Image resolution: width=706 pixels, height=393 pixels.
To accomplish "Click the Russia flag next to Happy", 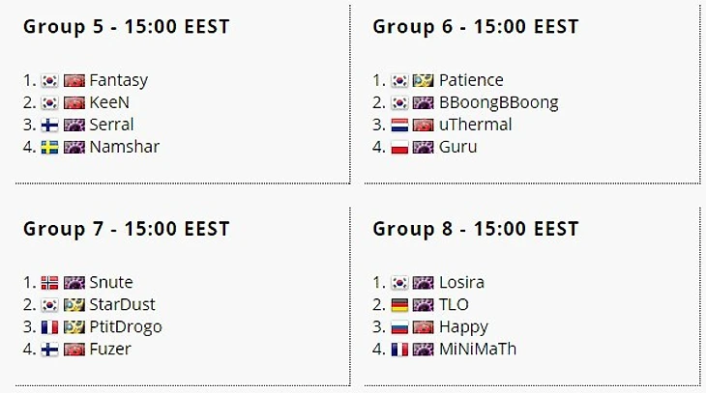I will (399, 327).
